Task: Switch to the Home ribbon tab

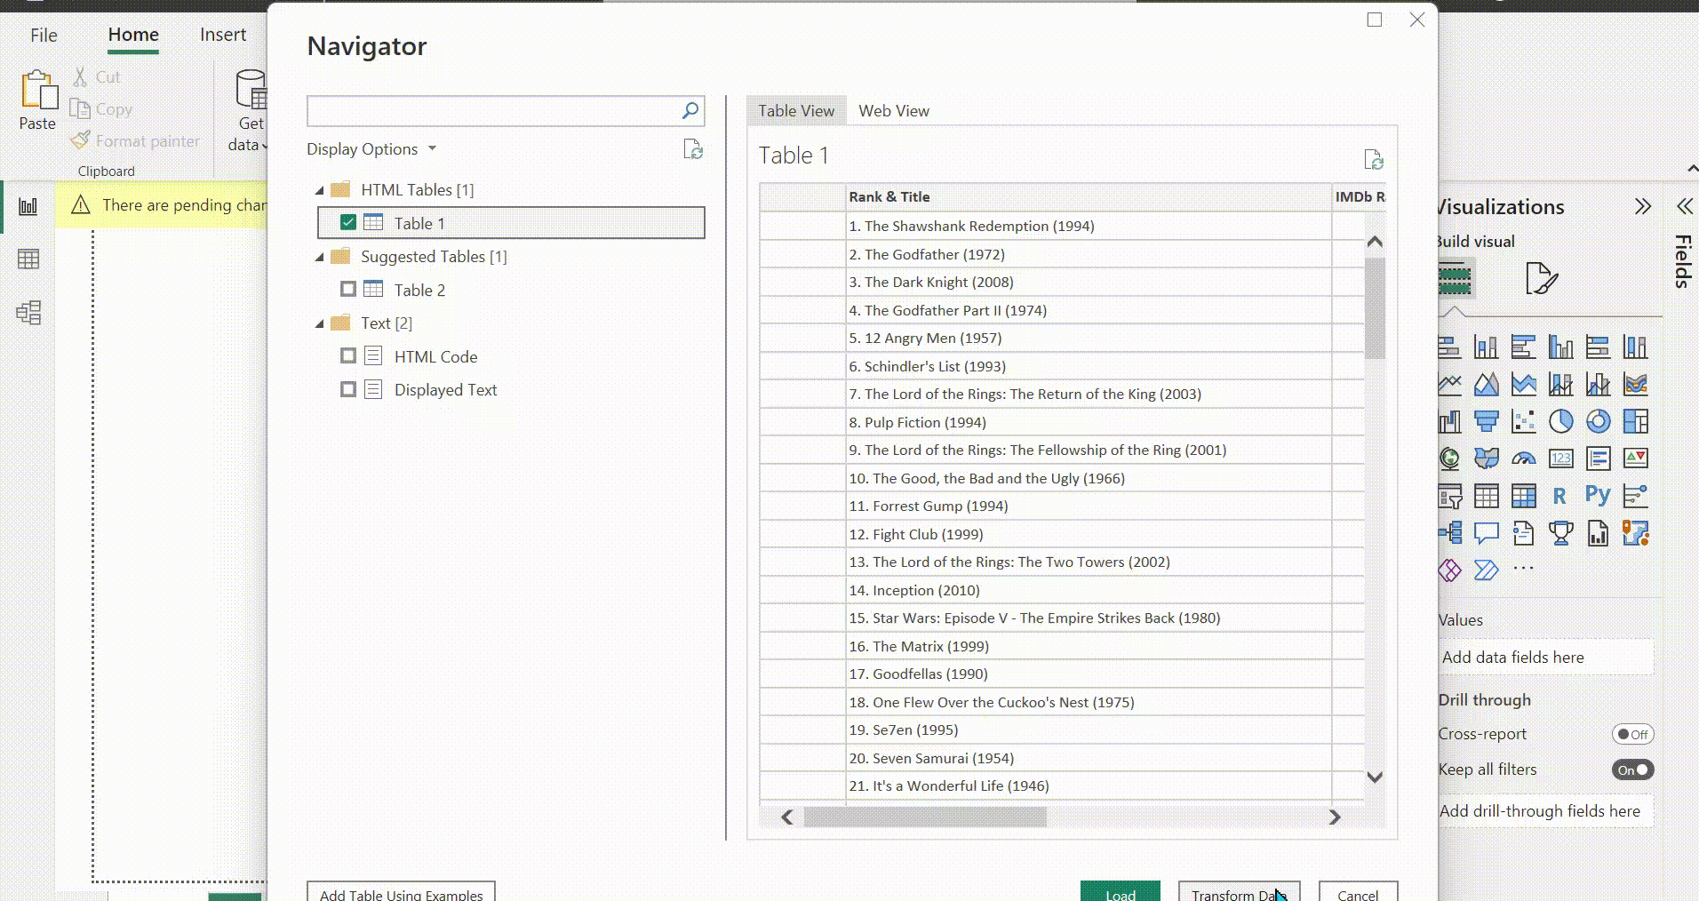Action: pos(133,35)
